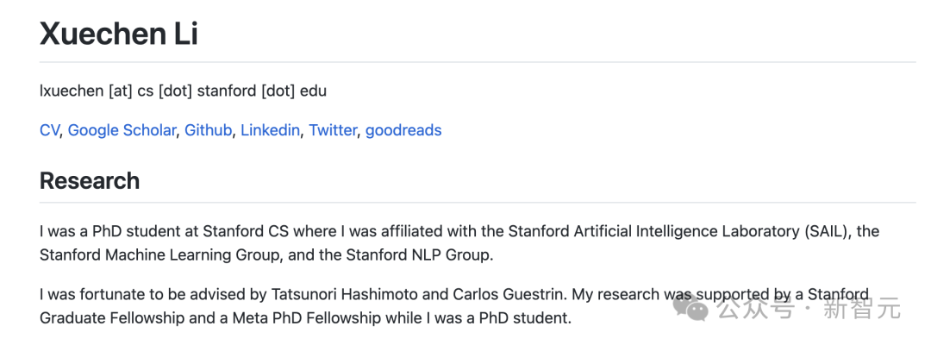Click the Research section heading

pos(90,181)
